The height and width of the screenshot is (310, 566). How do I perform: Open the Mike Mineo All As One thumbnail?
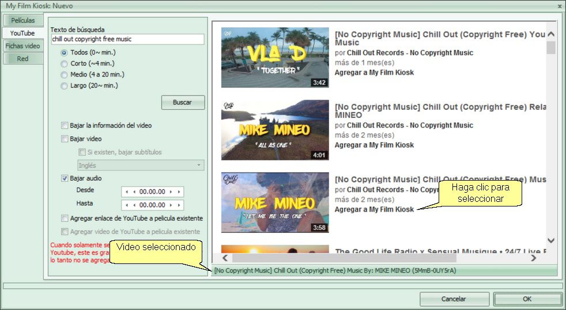275,130
